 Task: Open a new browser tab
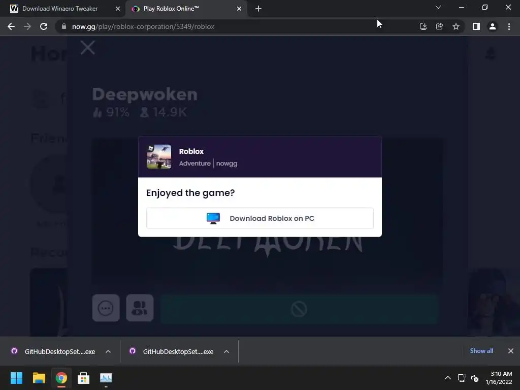pos(258,9)
